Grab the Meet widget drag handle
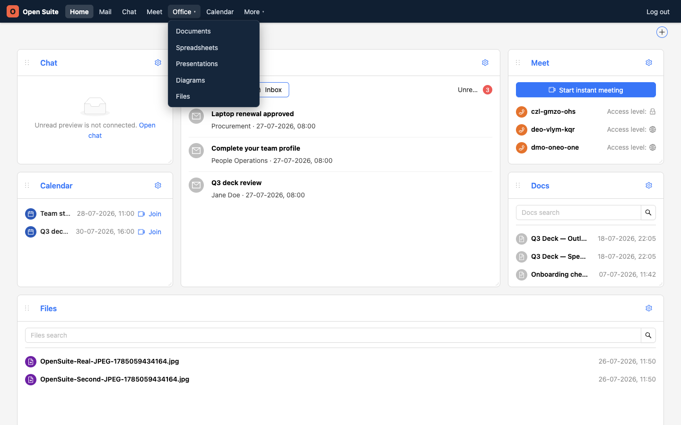Screen dimensions: 681x425 518,63
